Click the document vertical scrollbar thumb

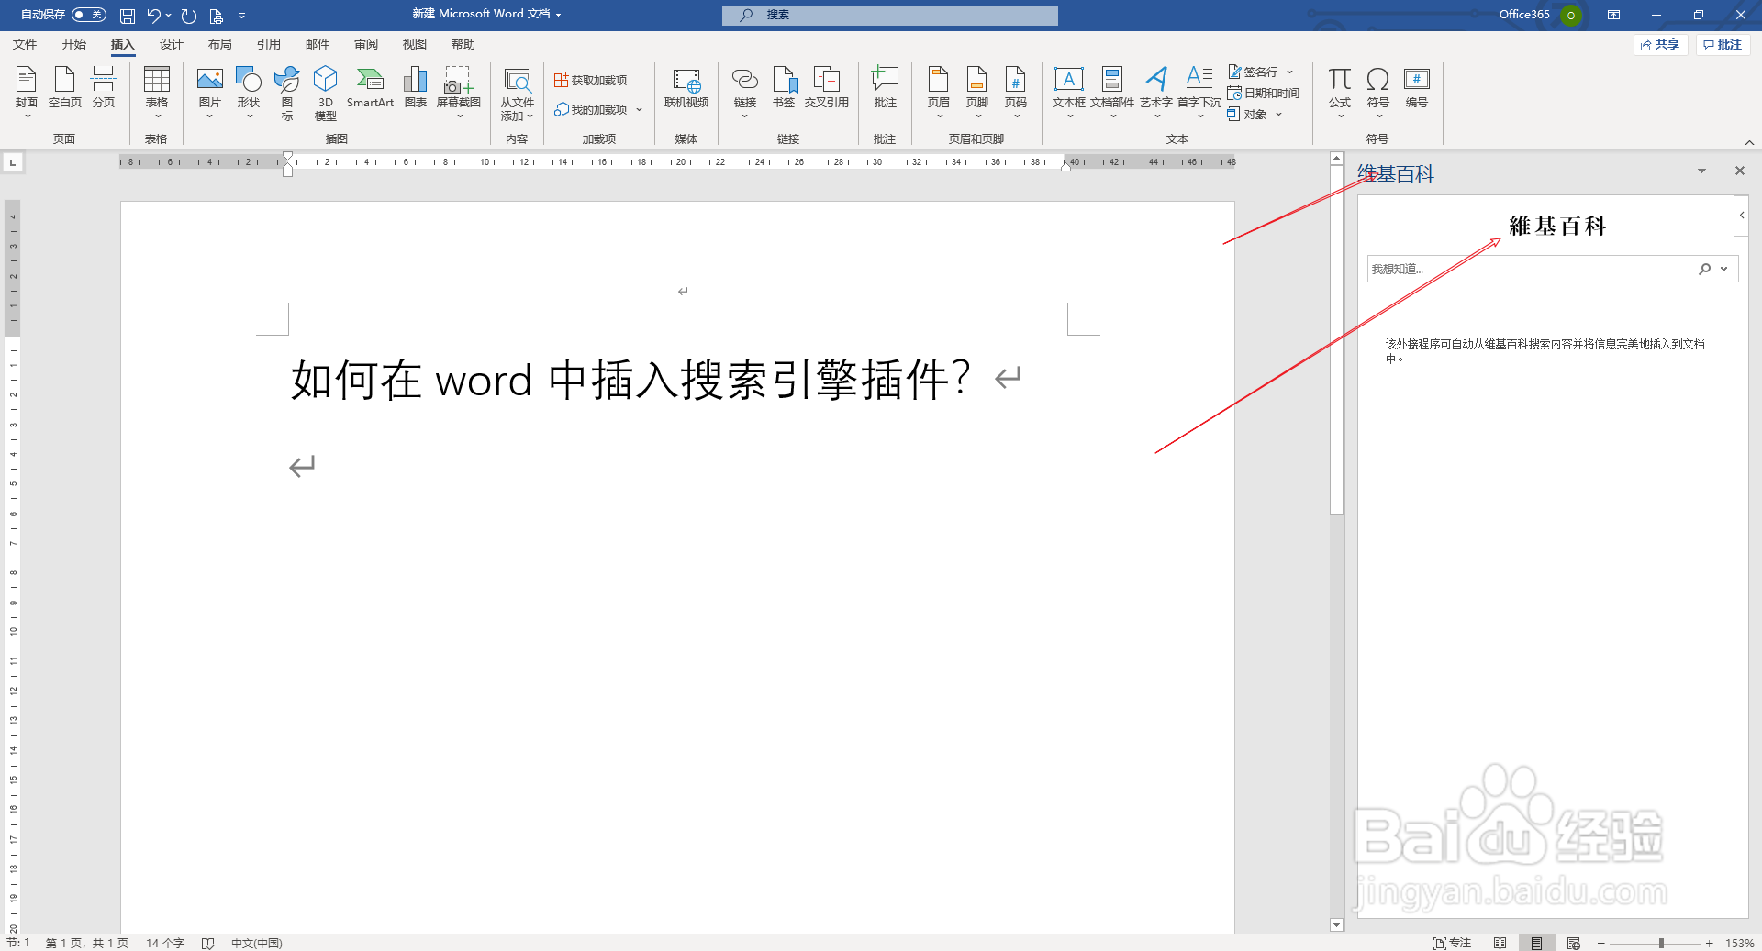1336,339
